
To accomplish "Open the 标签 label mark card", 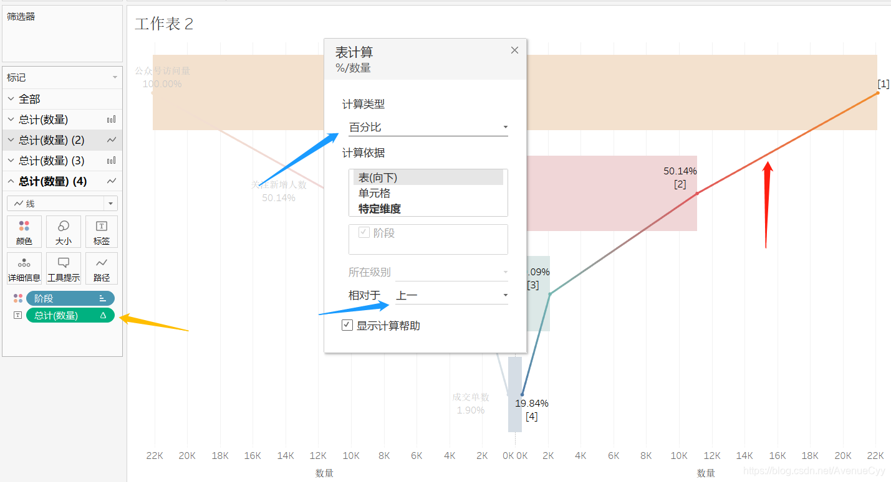I will coord(102,232).
